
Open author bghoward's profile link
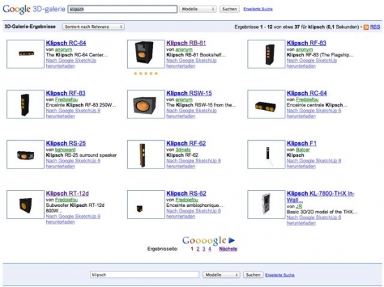click(65, 150)
